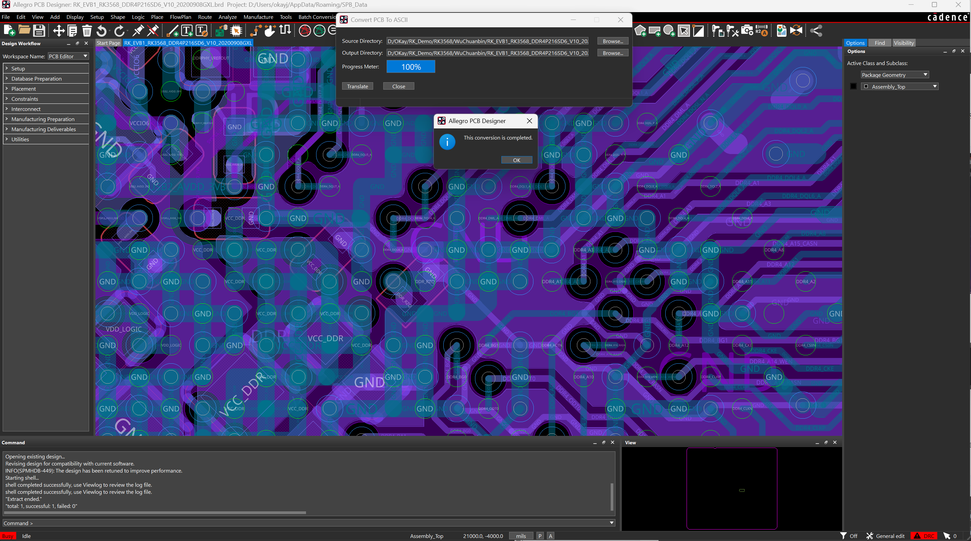Select the Edit Text tool
The height and width of the screenshot is (541, 971).
[x=202, y=30]
